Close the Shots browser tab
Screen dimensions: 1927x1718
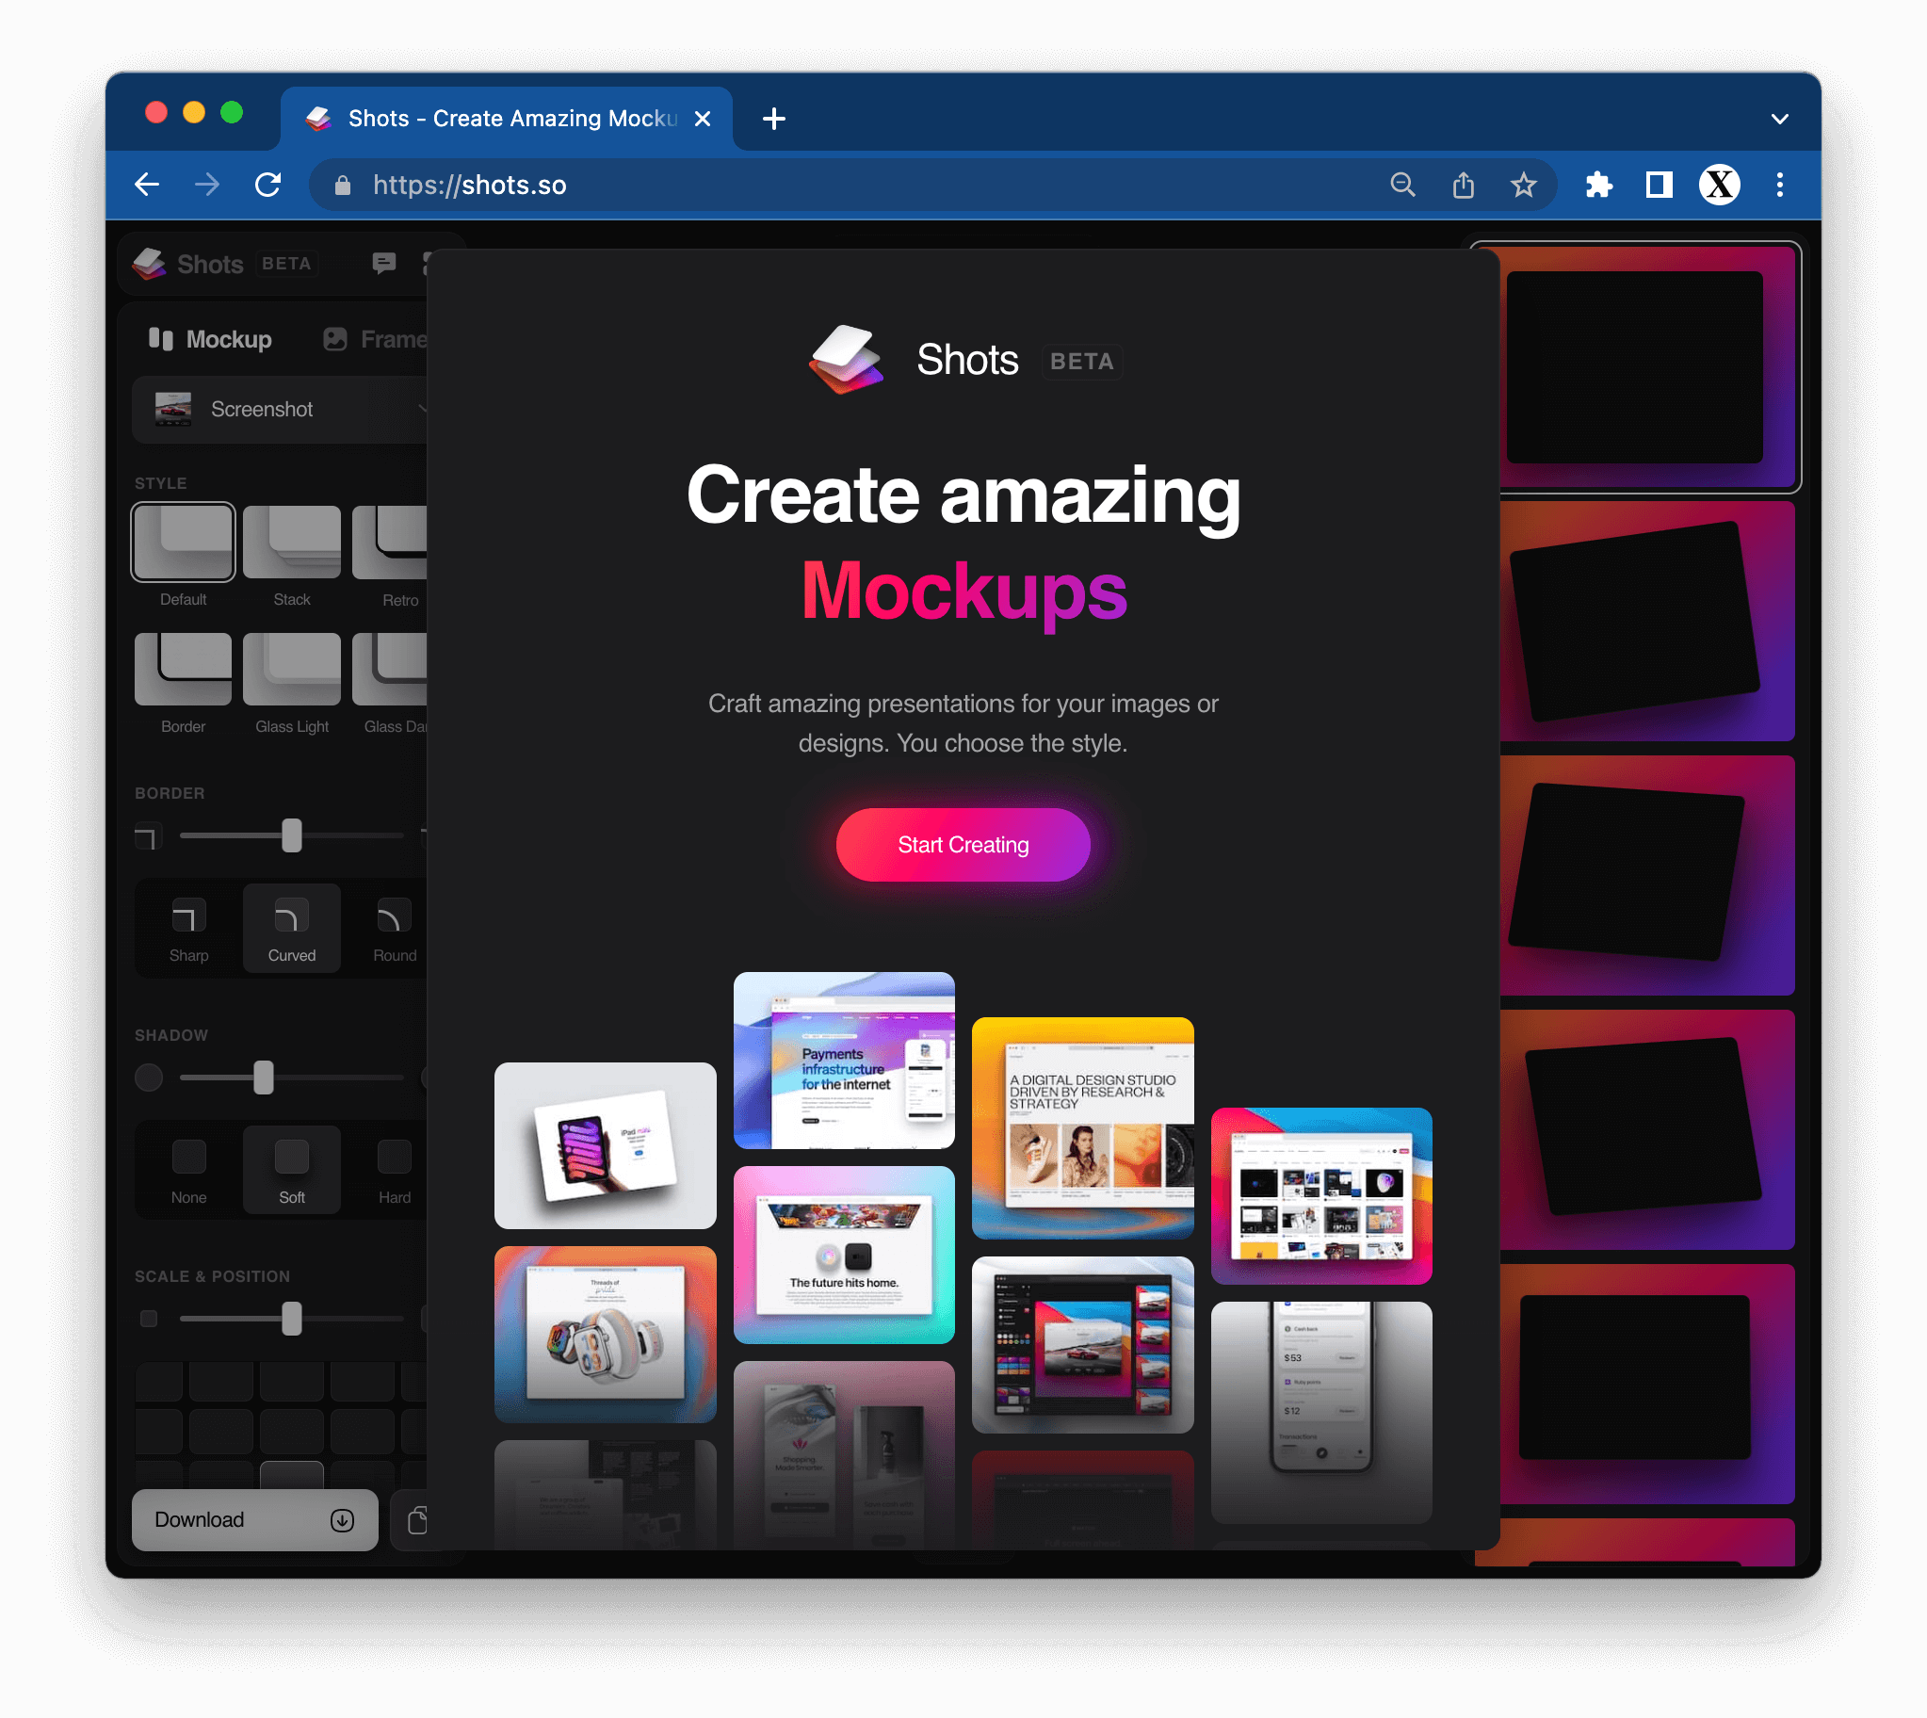click(x=702, y=118)
